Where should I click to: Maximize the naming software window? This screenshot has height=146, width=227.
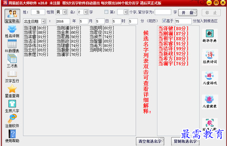point(216,3)
